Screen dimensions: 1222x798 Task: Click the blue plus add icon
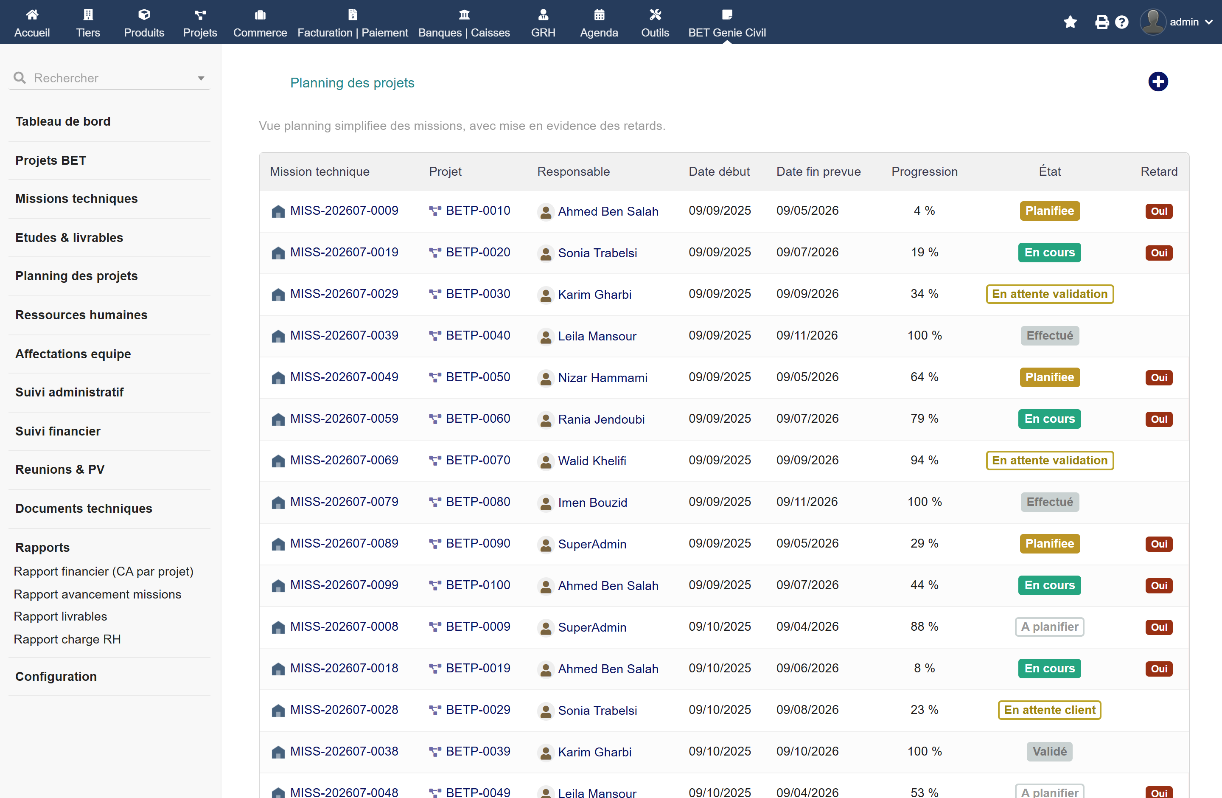(1158, 81)
